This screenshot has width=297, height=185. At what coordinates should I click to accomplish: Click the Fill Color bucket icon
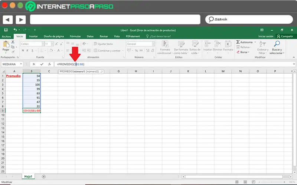click(x=51, y=51)
